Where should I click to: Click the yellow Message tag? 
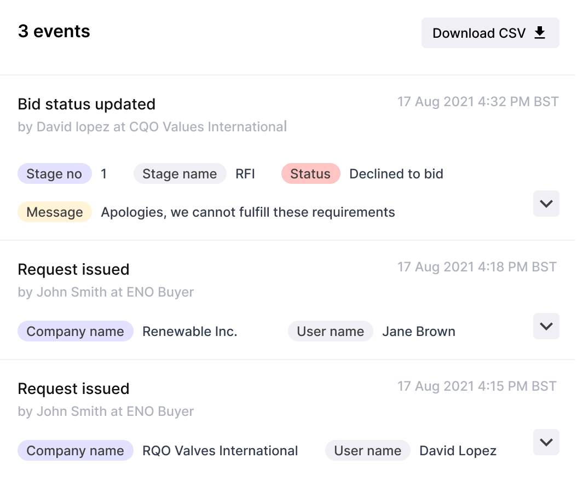[x=54, y=212]
